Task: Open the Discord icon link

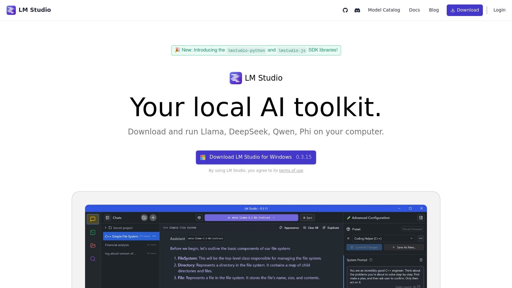Action: (357, 10)
